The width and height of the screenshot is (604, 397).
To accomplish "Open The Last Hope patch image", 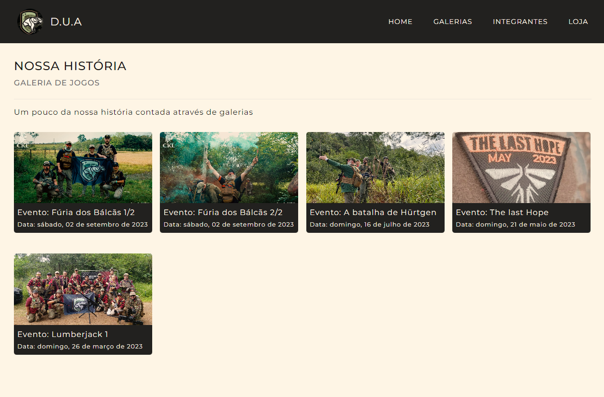I will 521,168.
